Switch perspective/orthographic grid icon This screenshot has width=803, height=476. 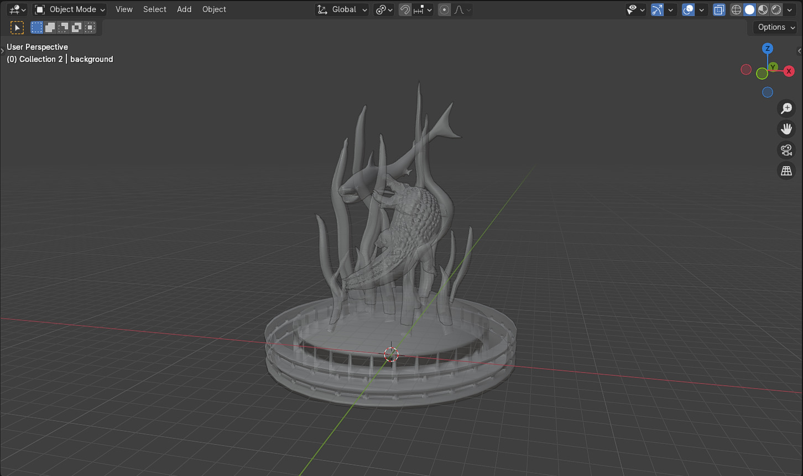click(x=786, y=171)
